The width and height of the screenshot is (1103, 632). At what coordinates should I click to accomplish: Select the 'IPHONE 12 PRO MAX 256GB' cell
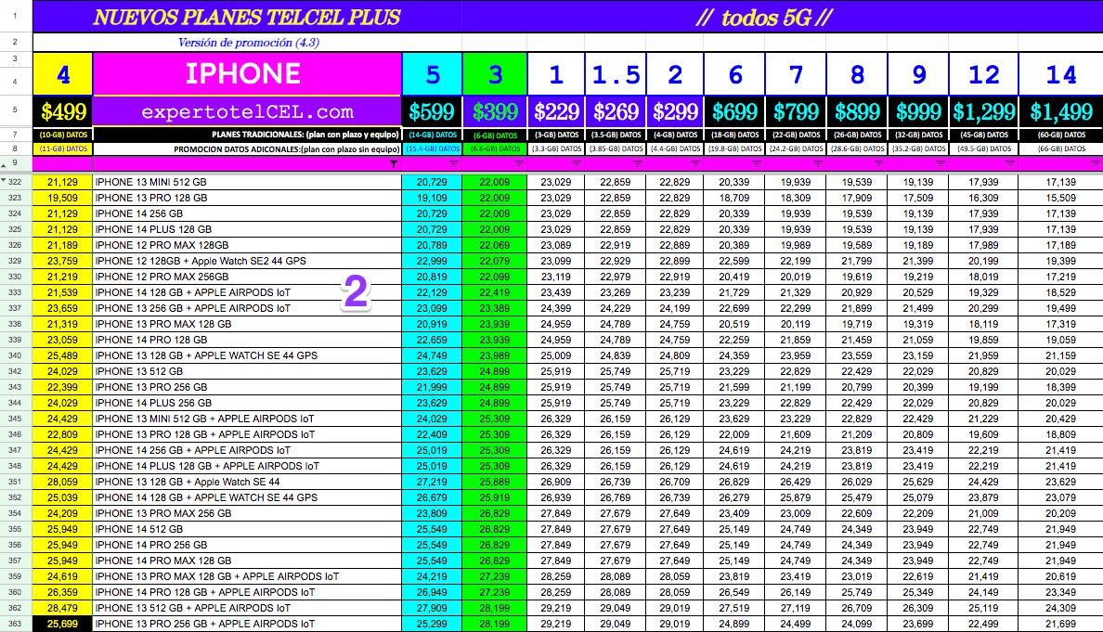coord(247,277)
